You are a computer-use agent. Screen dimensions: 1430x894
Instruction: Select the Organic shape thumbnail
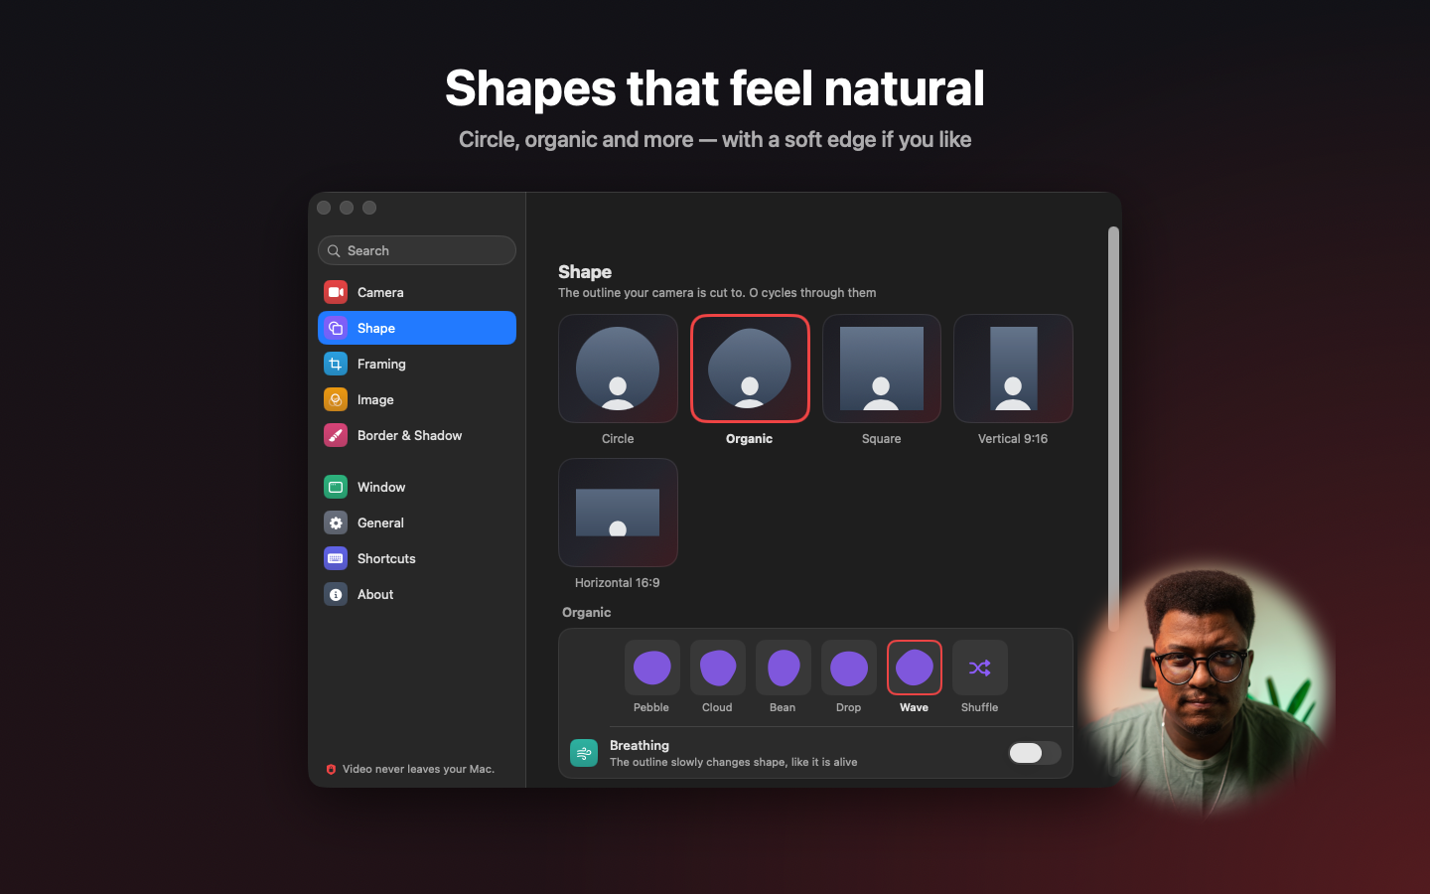click(750, 369)
